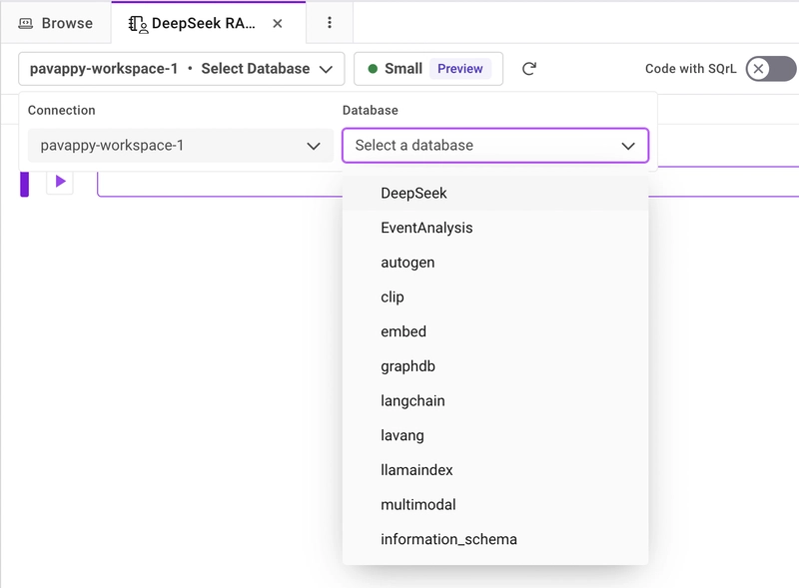Click the notebook icon in DeepSeek tab

138,24
